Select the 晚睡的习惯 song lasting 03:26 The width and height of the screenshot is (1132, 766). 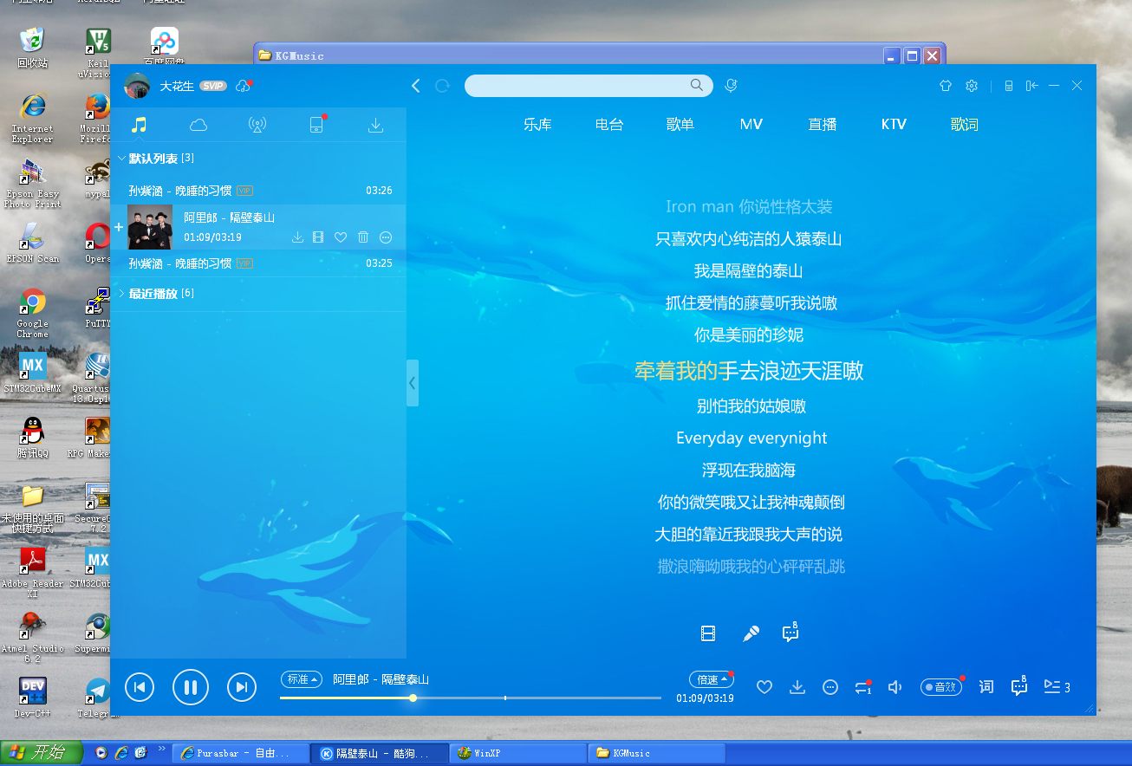258,190
